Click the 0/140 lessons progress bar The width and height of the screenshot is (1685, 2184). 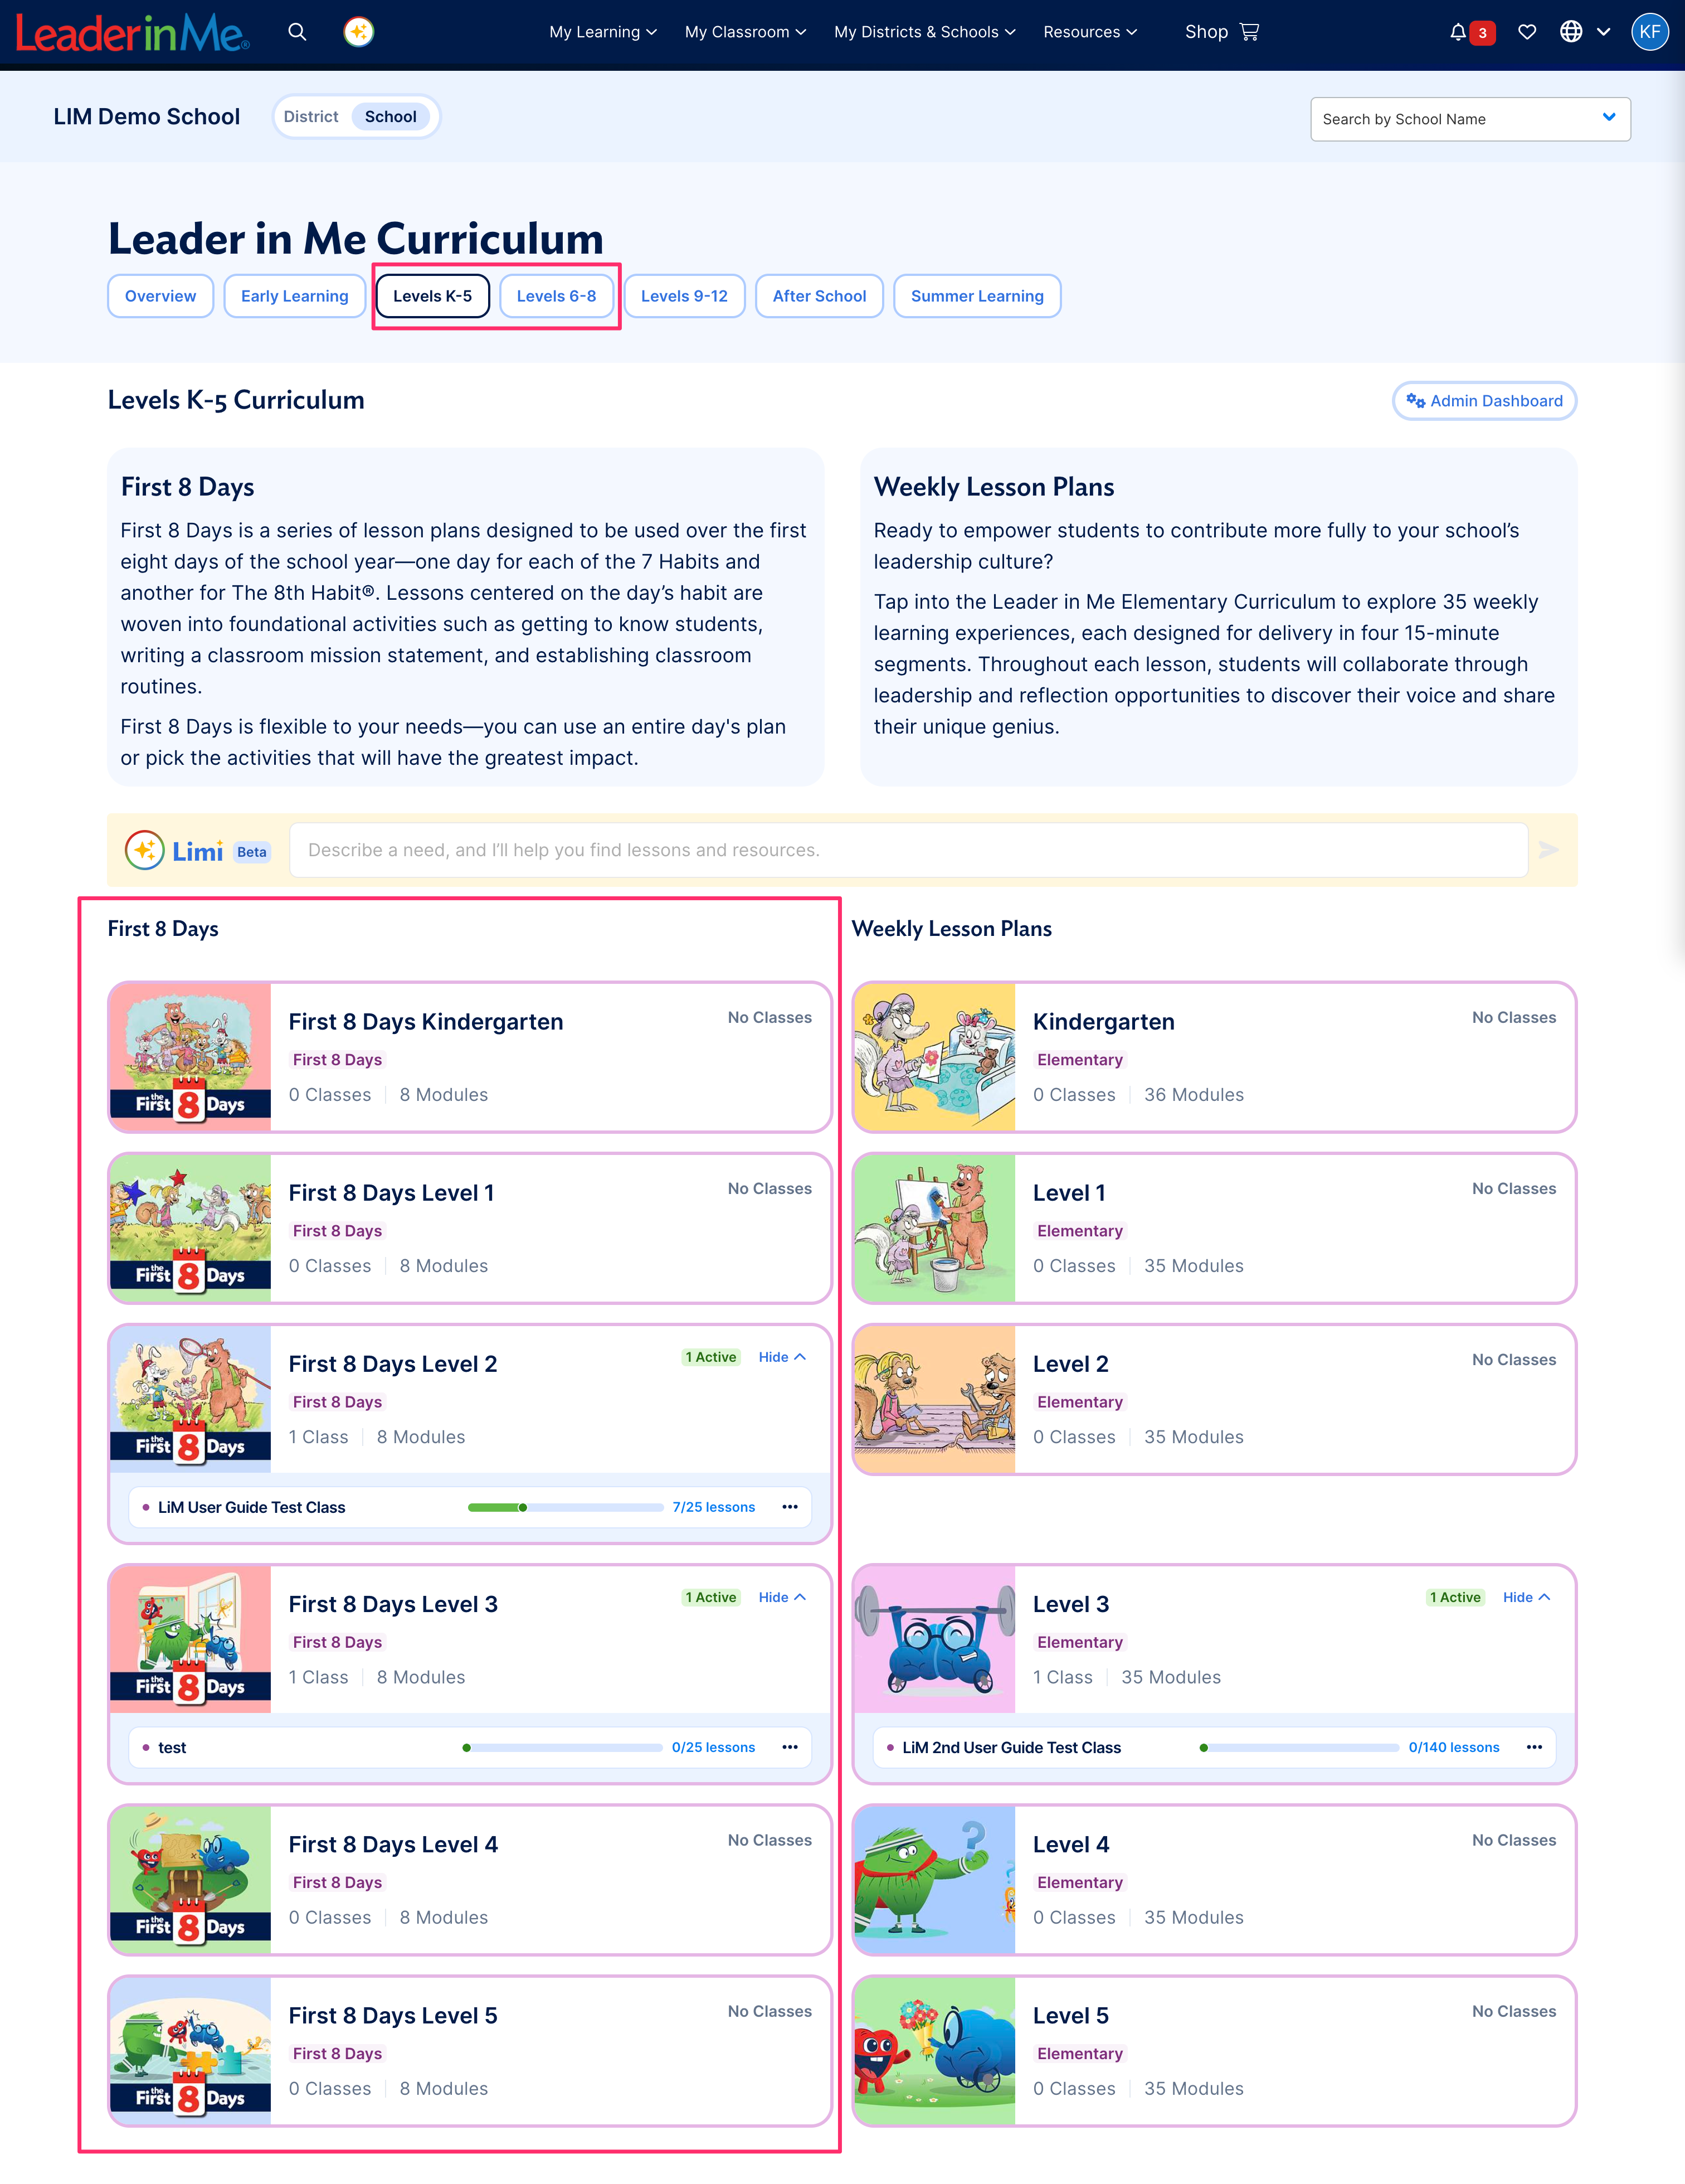[1299, 1747]
